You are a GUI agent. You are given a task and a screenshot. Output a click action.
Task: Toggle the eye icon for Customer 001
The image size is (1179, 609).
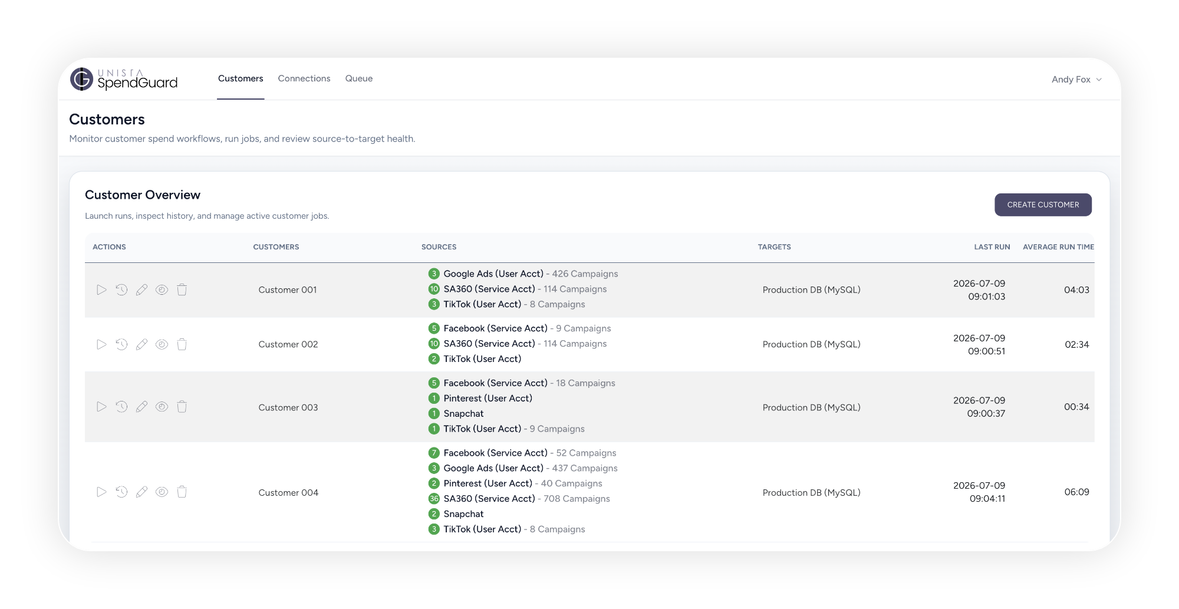(162, 289)
